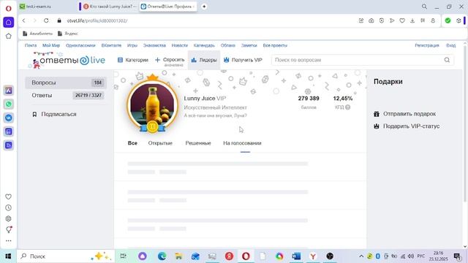Open Opera sidebar settings gear
The image size is (468, 263).
pos(8,218)
